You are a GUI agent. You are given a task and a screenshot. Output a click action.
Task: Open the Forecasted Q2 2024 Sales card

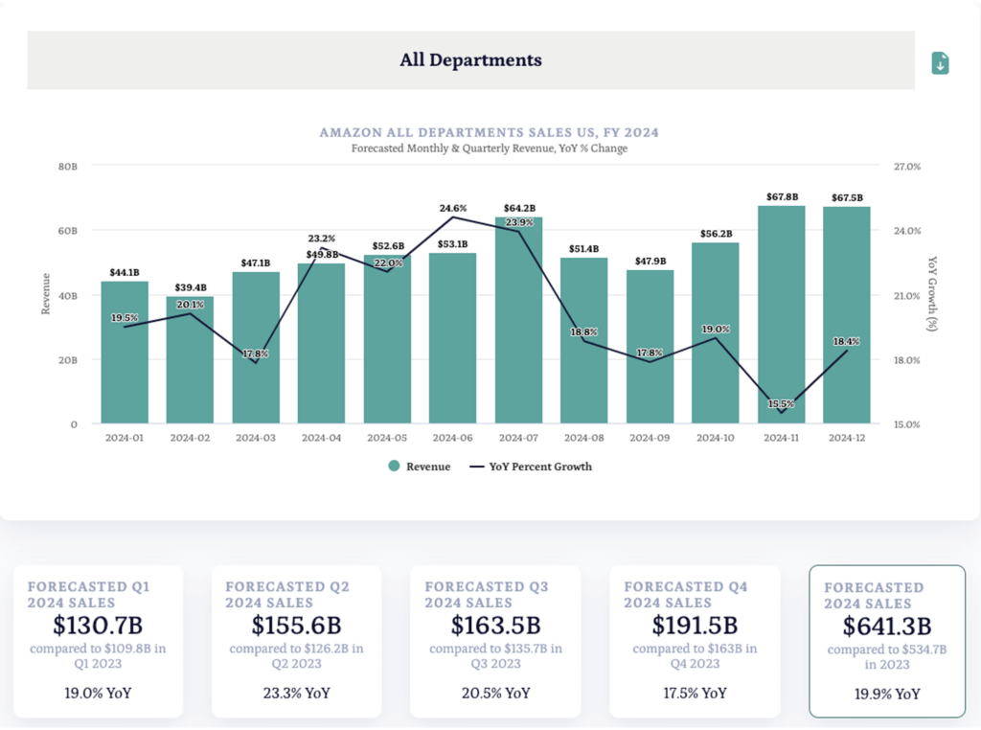point(296,641)
